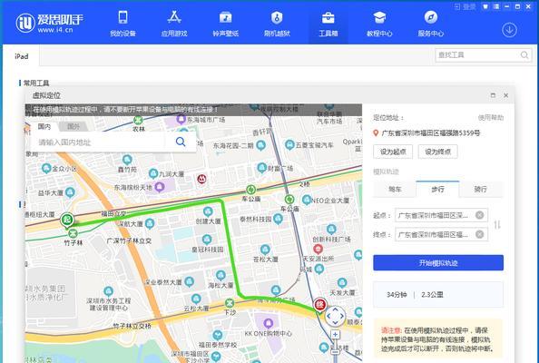This screenshot has height=363, width=539.
Task: Click the NEO企业大厦 marker
Action: [307, 200]
